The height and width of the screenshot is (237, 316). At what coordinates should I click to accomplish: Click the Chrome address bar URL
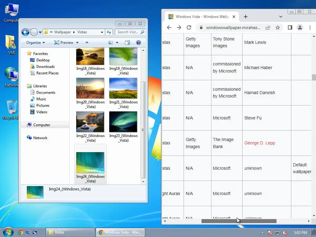[233, 27]
